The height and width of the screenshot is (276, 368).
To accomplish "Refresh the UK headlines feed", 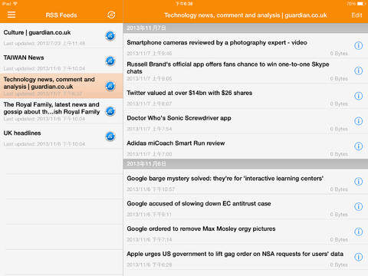I will [110, 136].
